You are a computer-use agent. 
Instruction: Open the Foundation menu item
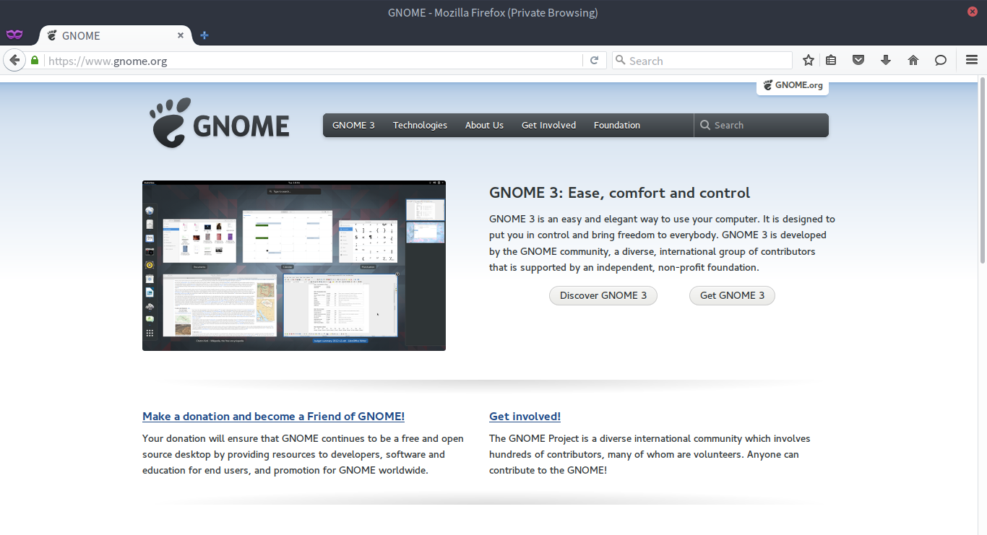point(617,125)
